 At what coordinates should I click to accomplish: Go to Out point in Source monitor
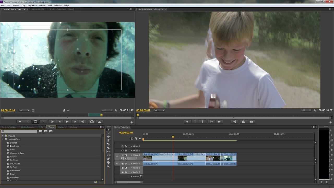[x=82, y=122]
